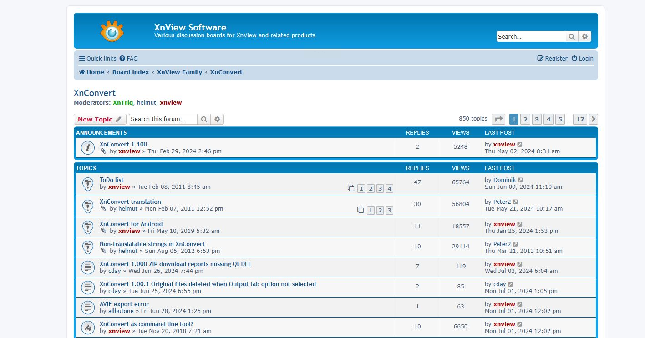Open the Login link

[x=582, y=58]
